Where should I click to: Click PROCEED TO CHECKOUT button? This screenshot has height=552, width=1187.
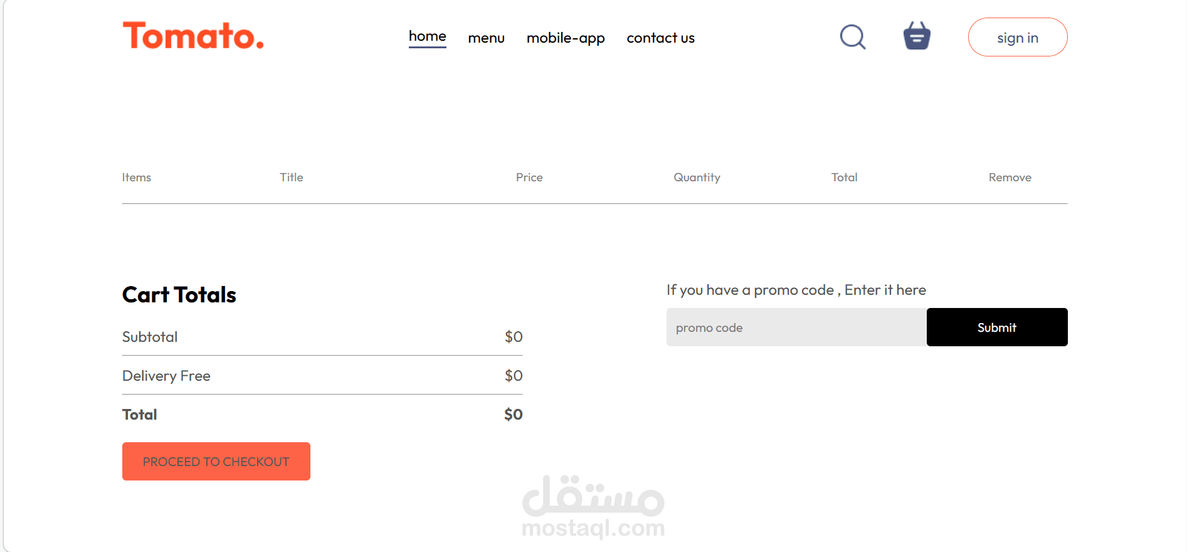click(216, 461)
